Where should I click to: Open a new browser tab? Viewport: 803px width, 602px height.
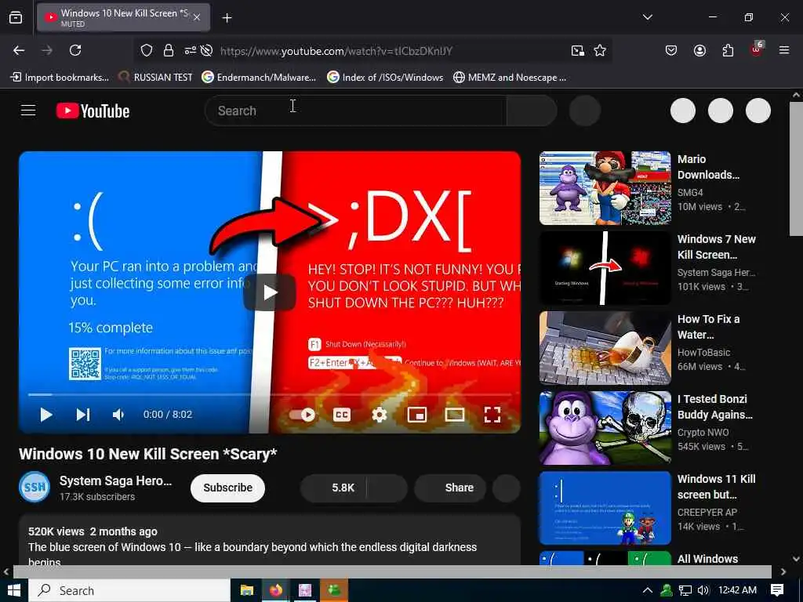(x=227, y=18)
